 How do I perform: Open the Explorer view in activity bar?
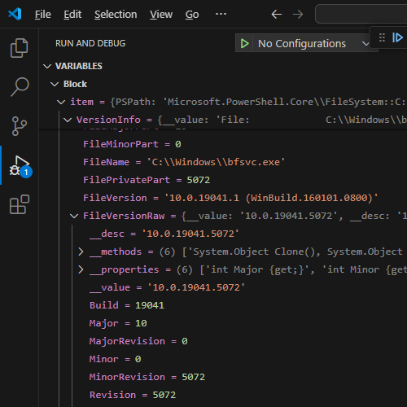coord(19,48)
